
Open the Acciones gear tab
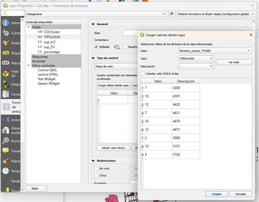pos(6,141)
